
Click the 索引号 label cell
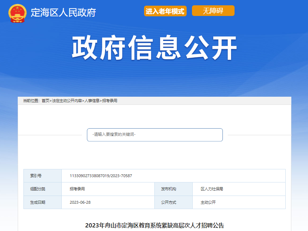tap(35, 176)
